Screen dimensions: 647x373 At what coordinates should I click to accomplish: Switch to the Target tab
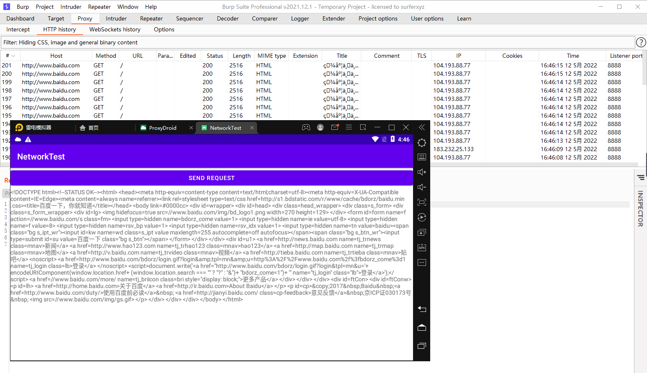pyautogui.click(x=56, y=18)
